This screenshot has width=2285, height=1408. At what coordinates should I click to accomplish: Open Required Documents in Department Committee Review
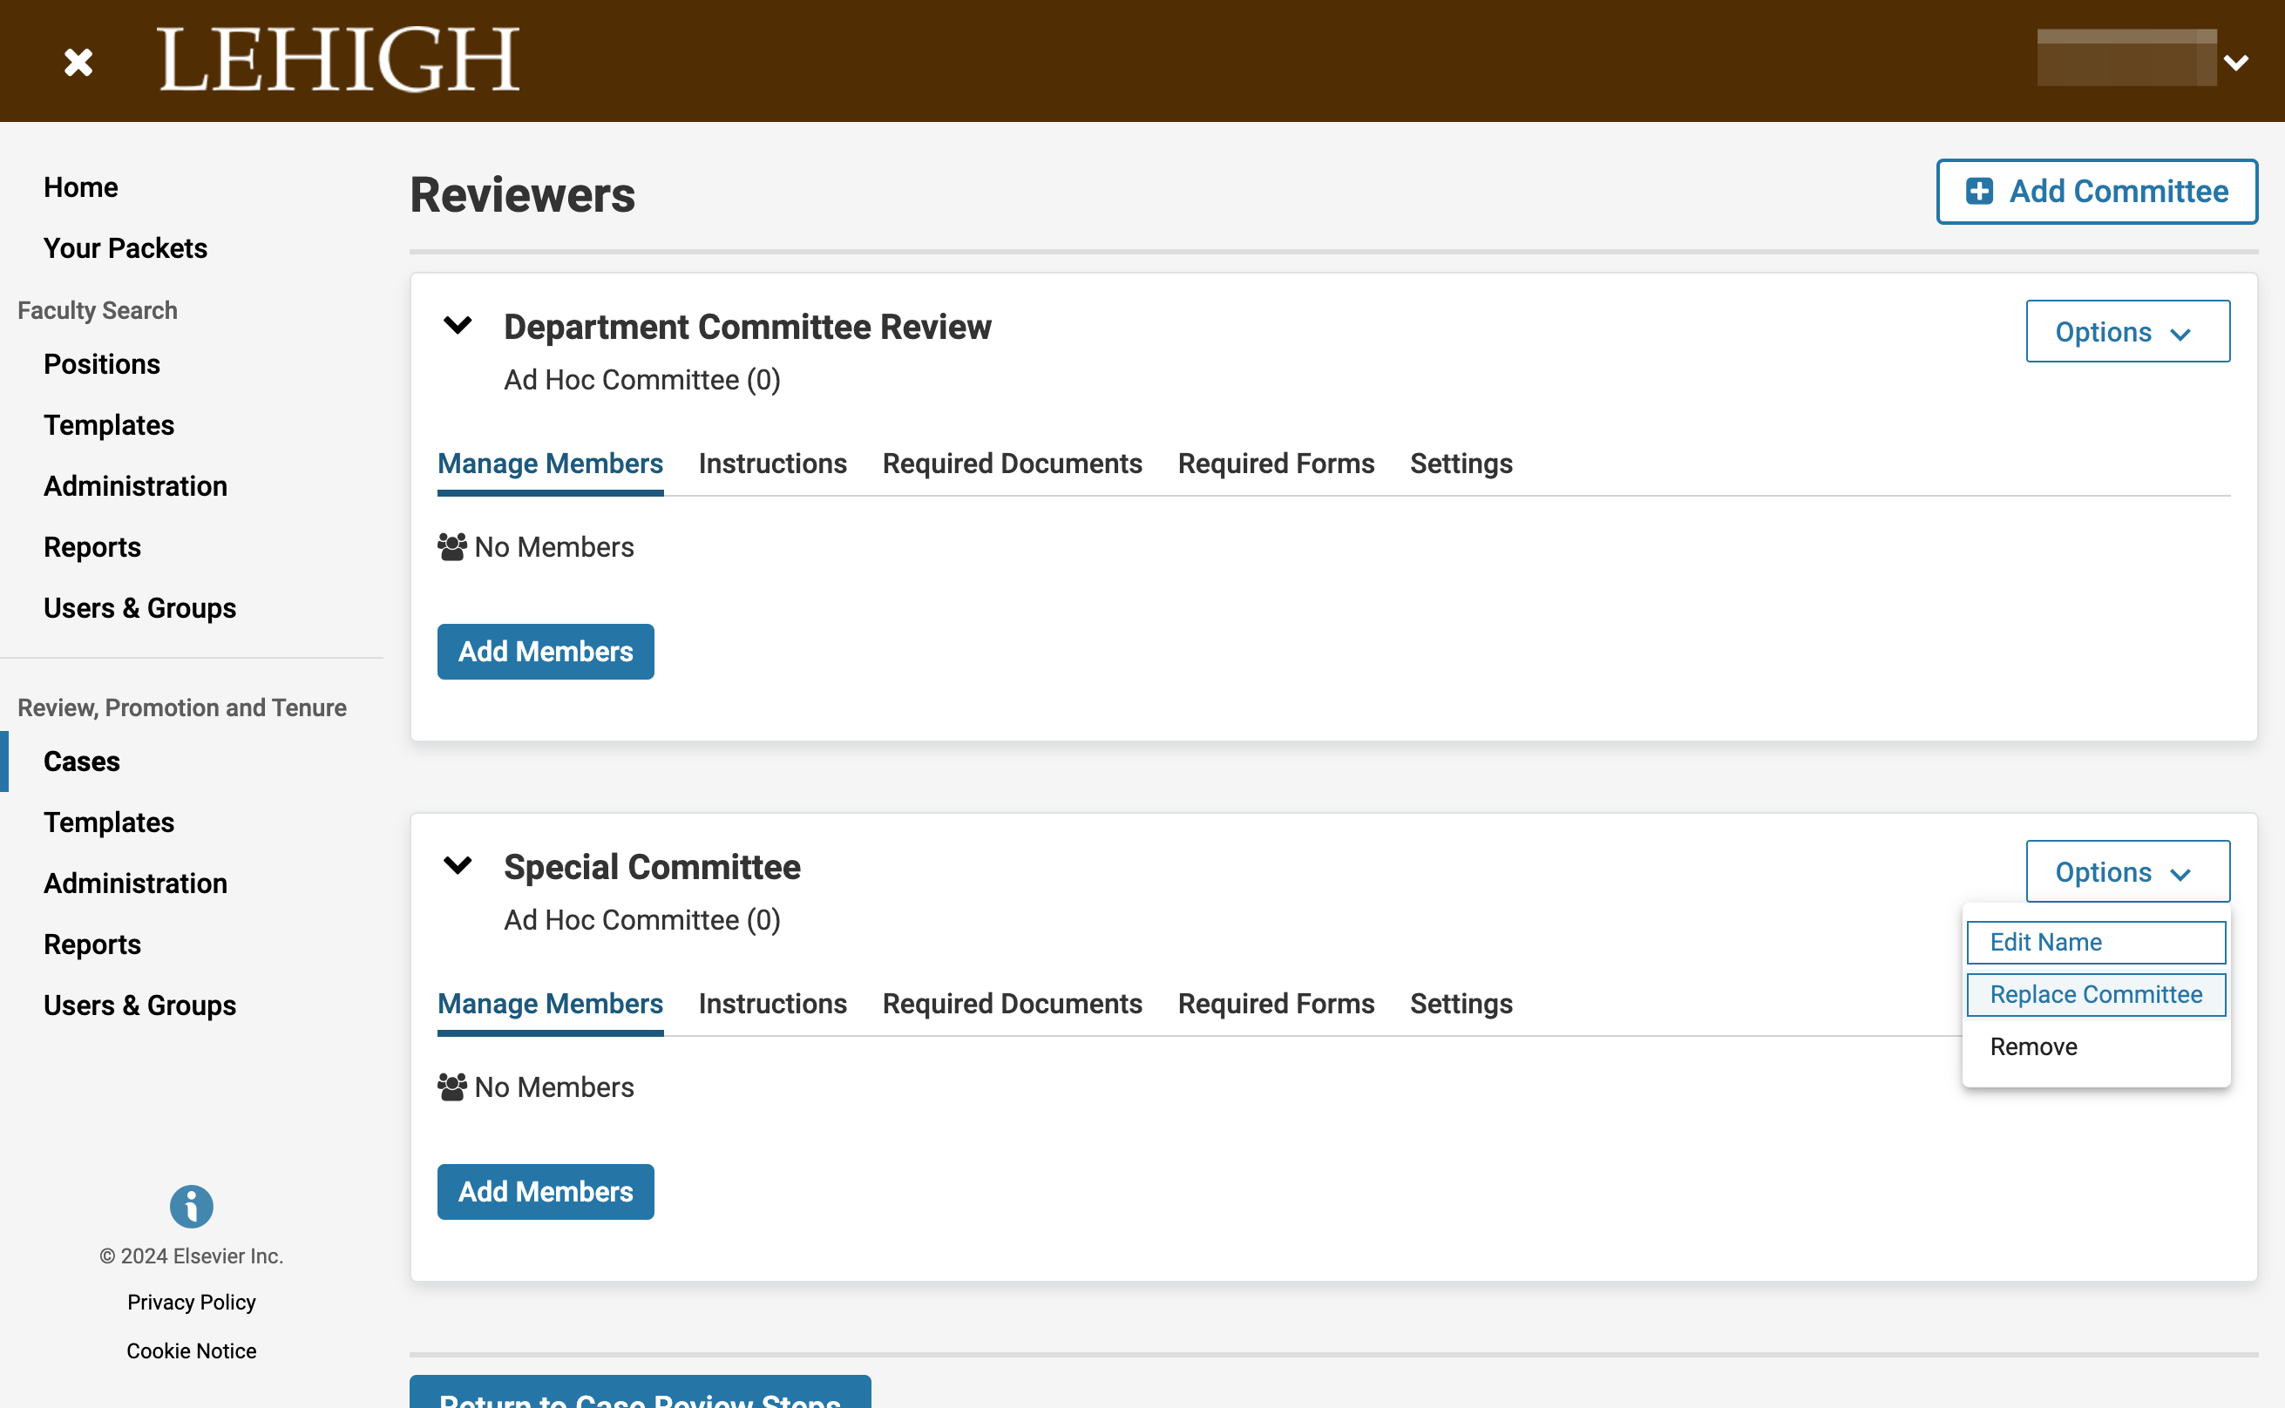(1011, 464)
